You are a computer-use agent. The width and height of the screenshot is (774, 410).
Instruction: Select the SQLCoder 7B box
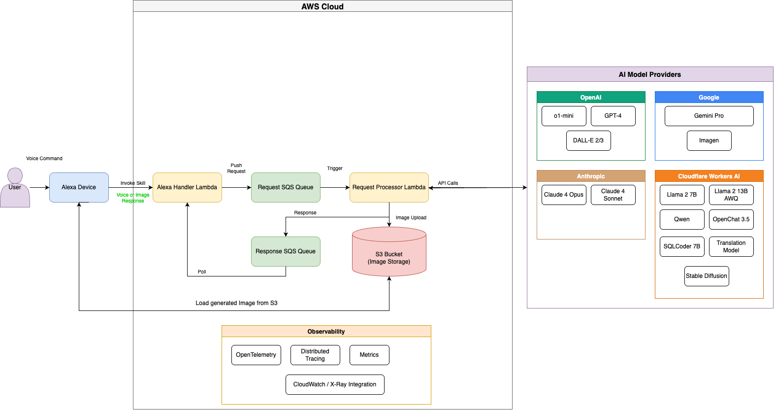tap(682, 246)
